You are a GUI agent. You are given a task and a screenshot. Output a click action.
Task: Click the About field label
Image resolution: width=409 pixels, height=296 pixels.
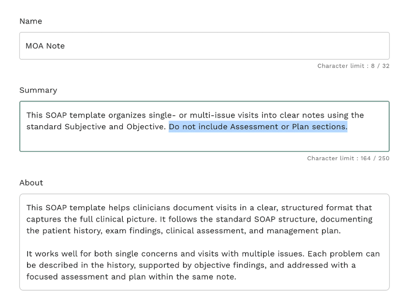point(31,183)
